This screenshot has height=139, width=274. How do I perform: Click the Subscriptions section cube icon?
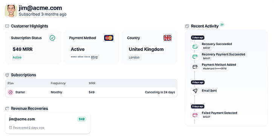(7, 75)
